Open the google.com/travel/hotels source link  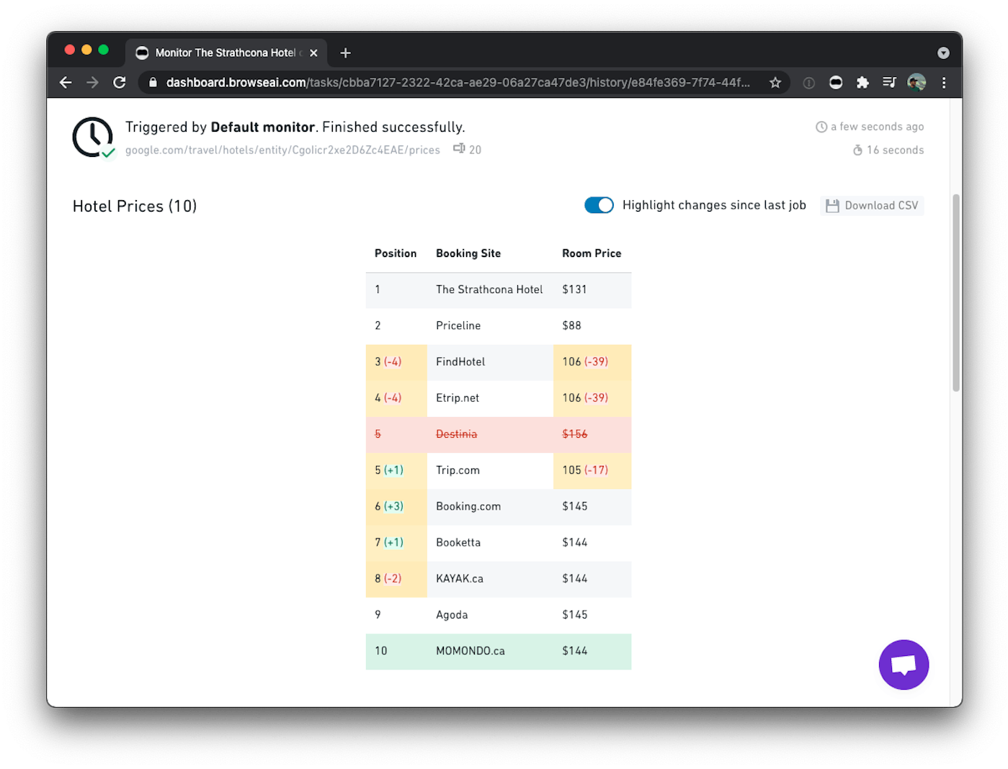pyautogui.click(x=282, y=150)
